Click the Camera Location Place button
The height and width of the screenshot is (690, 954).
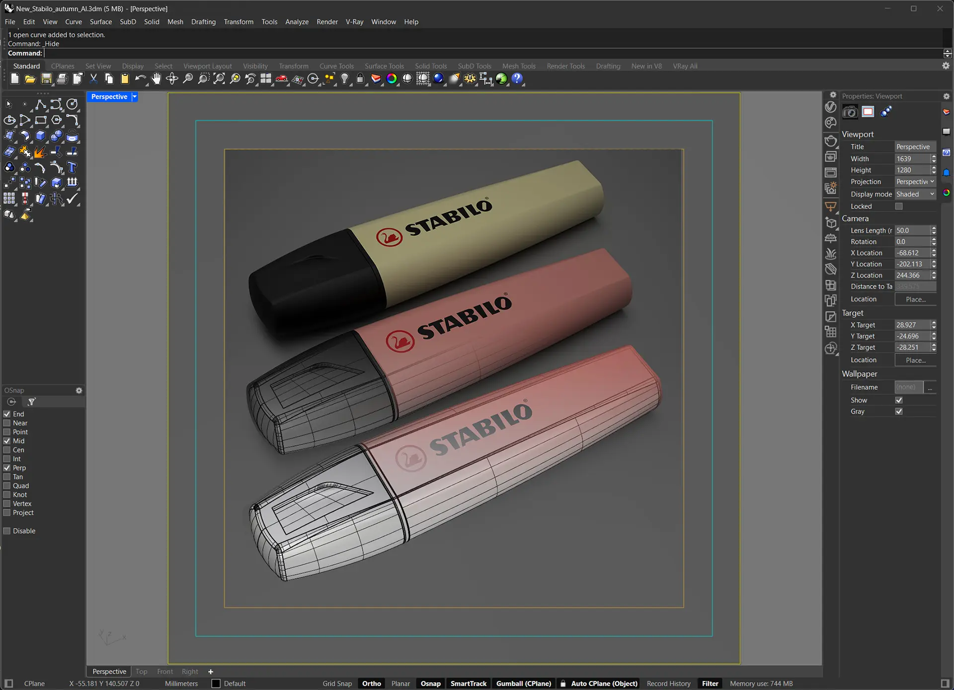tap(915, 299)
